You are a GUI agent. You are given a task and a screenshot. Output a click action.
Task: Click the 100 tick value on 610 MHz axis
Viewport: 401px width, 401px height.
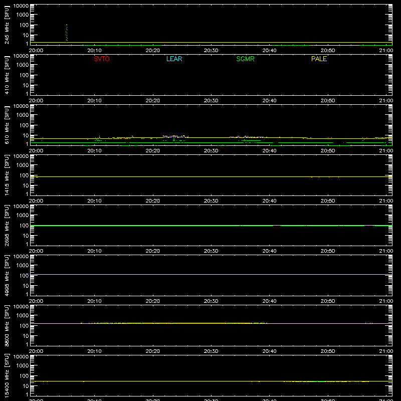(24, 125)
